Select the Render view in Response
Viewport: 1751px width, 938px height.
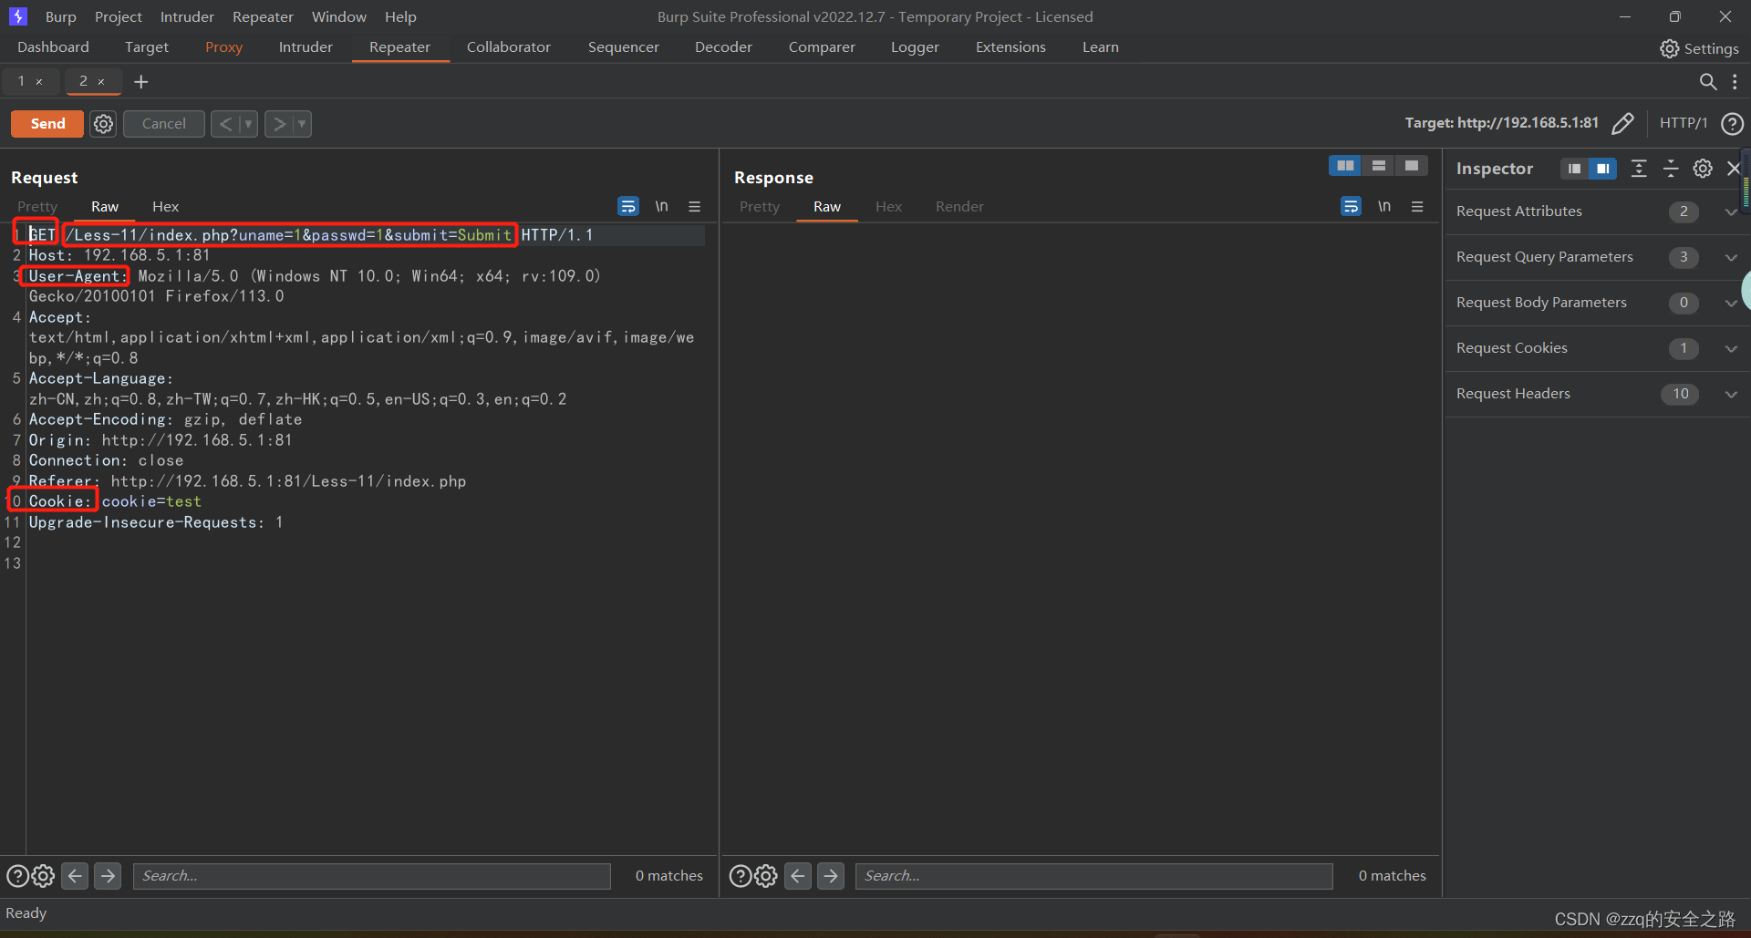click(959, 207)
